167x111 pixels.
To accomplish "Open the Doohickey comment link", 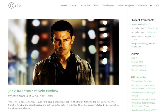I will click(x=153, y=28).
